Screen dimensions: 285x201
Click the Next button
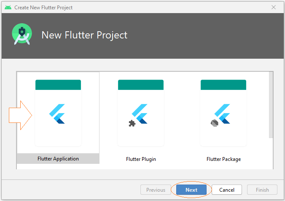tap(191, 190)
